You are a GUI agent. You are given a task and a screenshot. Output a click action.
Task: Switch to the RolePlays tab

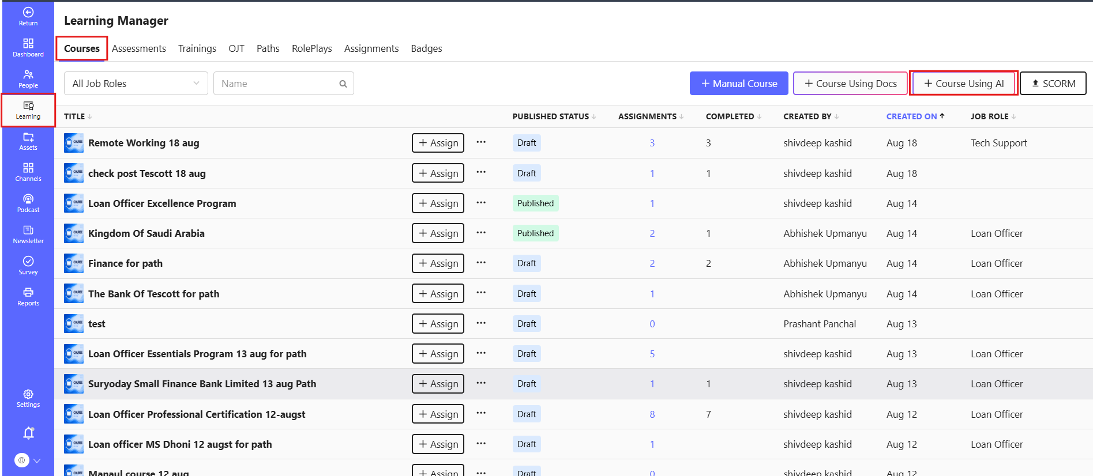[x=312, y=48]
